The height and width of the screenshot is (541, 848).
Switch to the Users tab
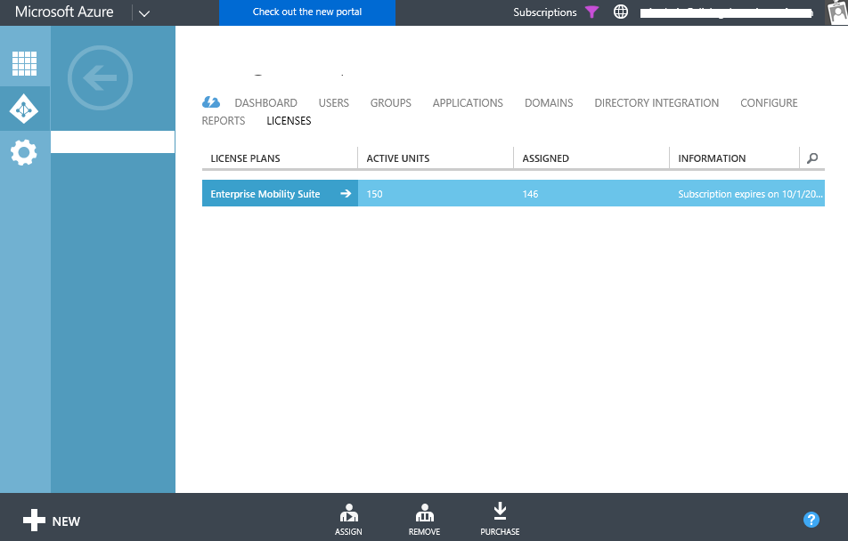pyautogui.click(x=334, y=102)
